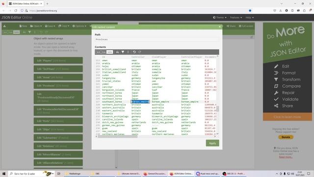Viewport: 314px width, 177px height.
Task: Open the Task View taskbar icon
Action: tap(59, 174)
